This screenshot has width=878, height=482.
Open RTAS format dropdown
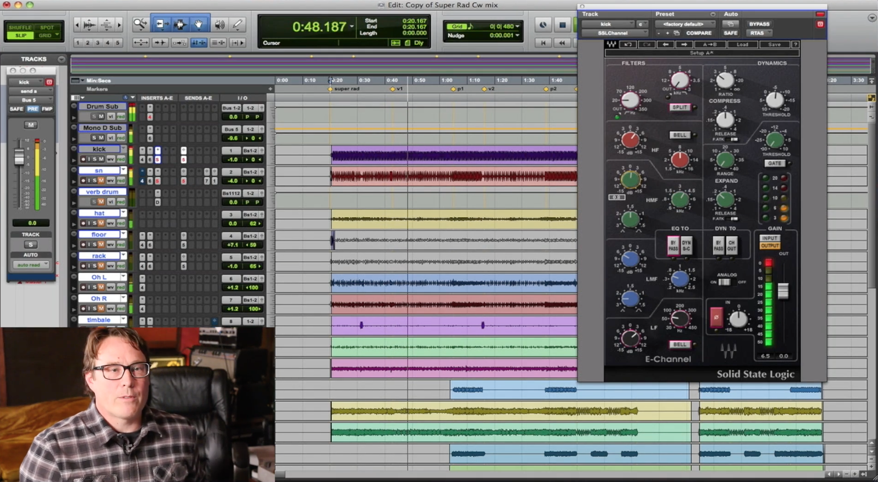760,33
